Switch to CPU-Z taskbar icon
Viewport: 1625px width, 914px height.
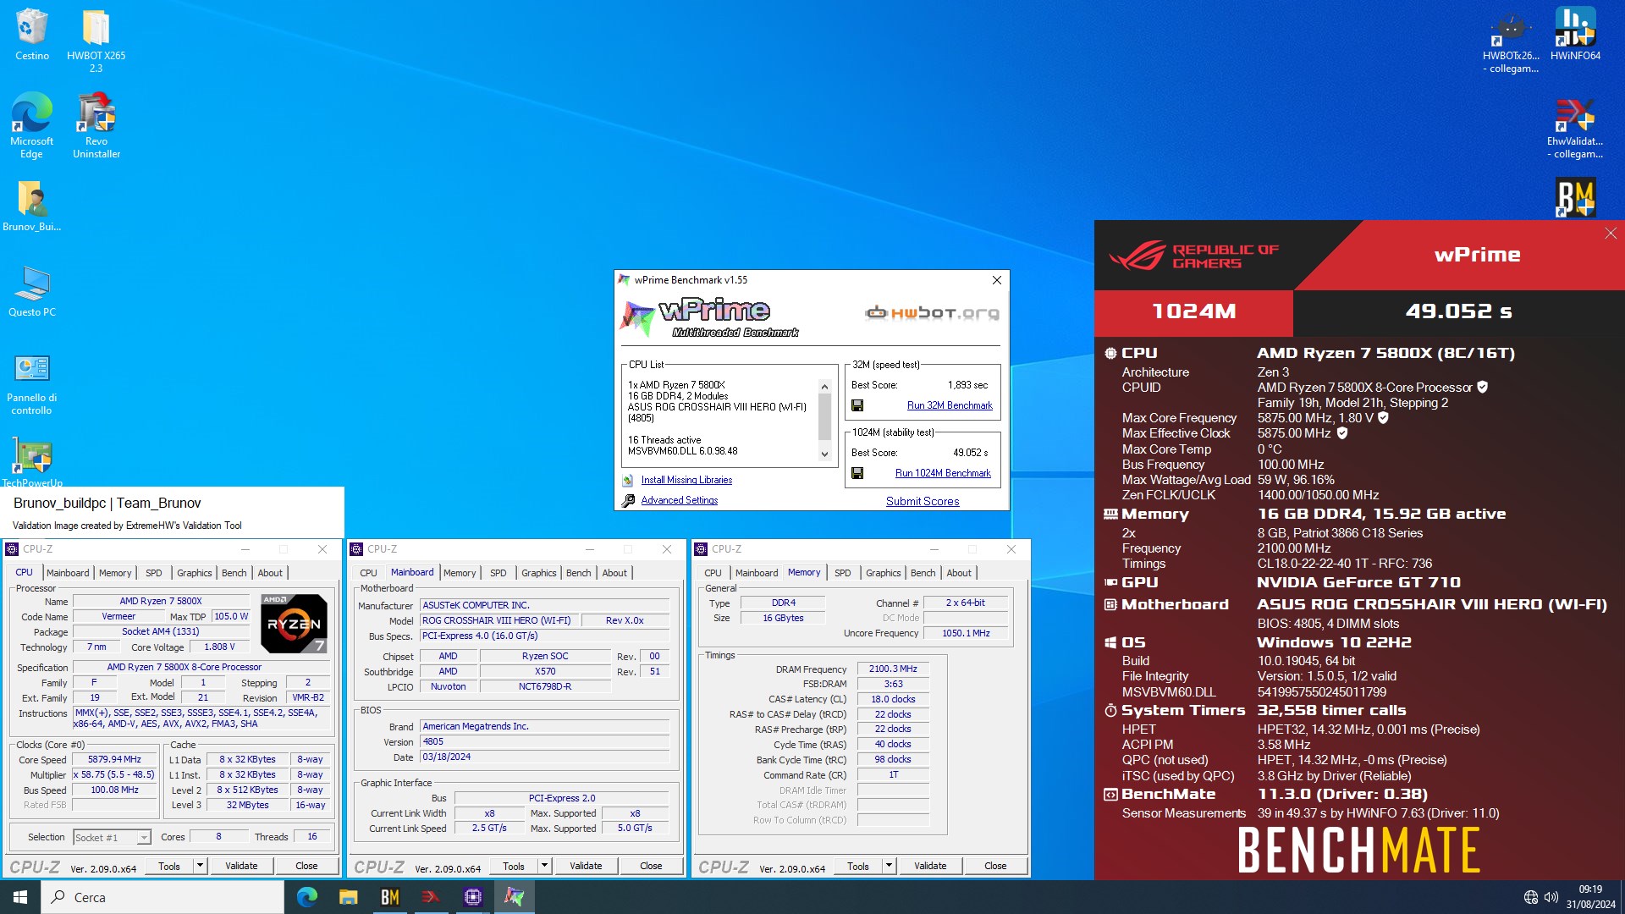click(x=472, y=897)
